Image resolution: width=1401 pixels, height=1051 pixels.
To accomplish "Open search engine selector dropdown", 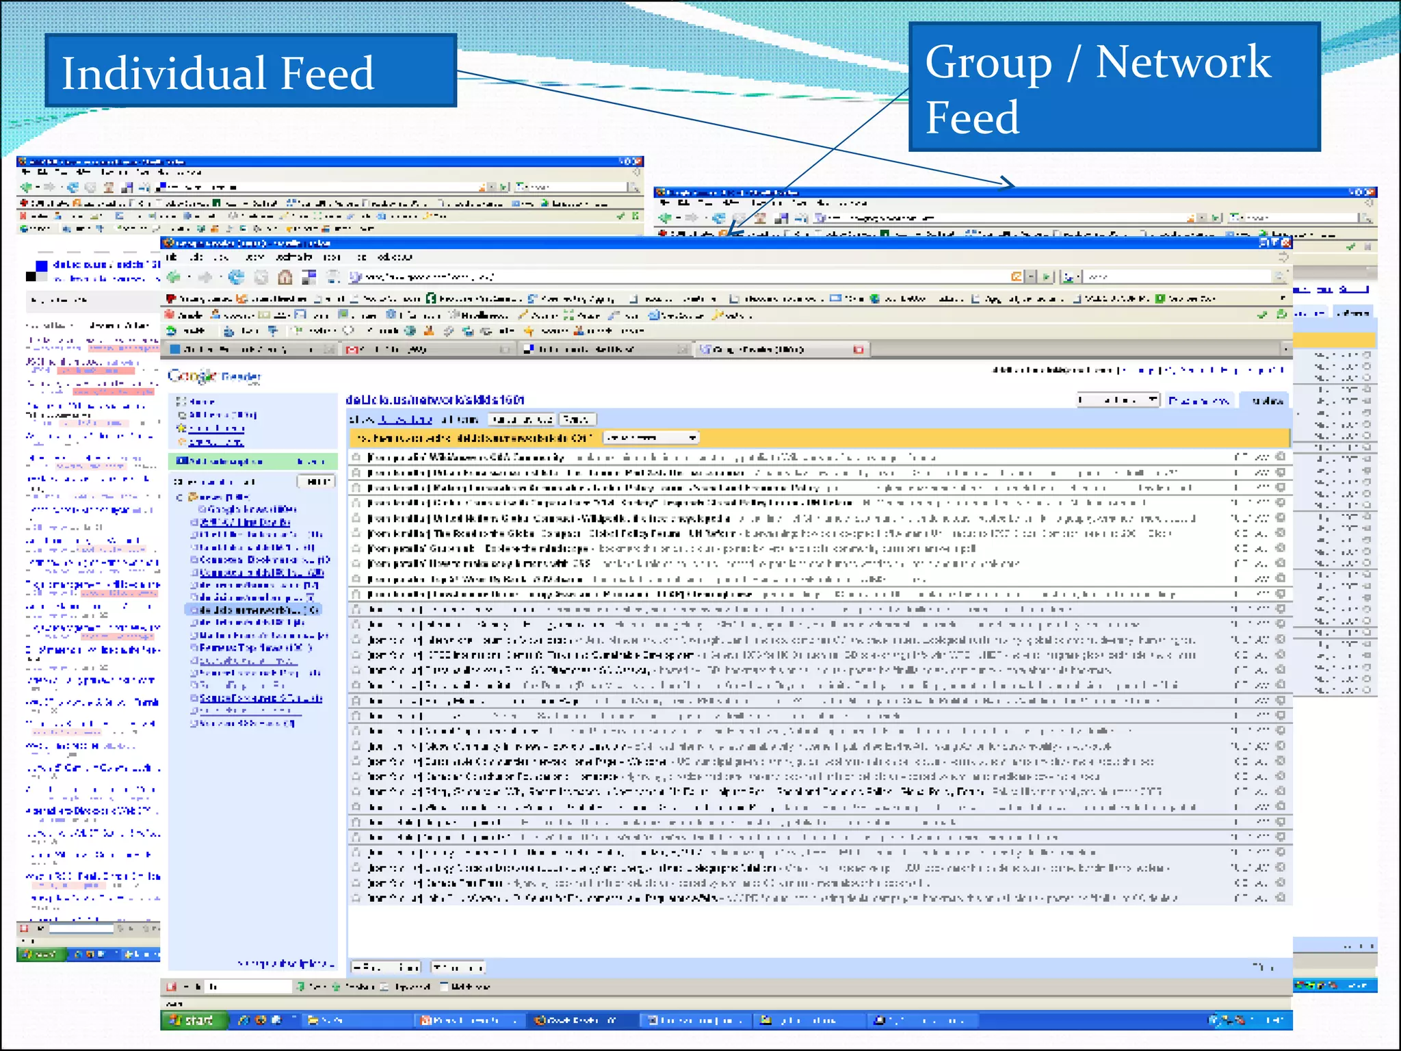I will (1071, 276).
